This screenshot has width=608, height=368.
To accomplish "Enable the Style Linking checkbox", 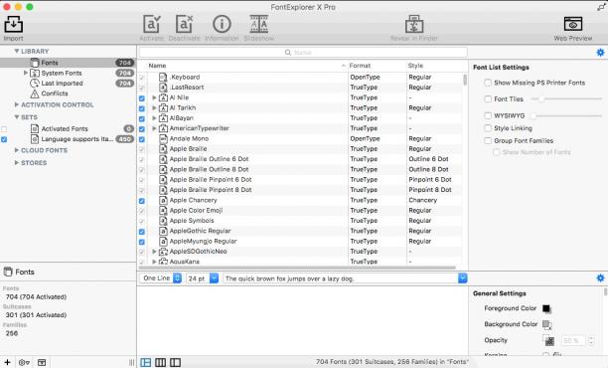I will pyautogui.click(x=488, y=128).
